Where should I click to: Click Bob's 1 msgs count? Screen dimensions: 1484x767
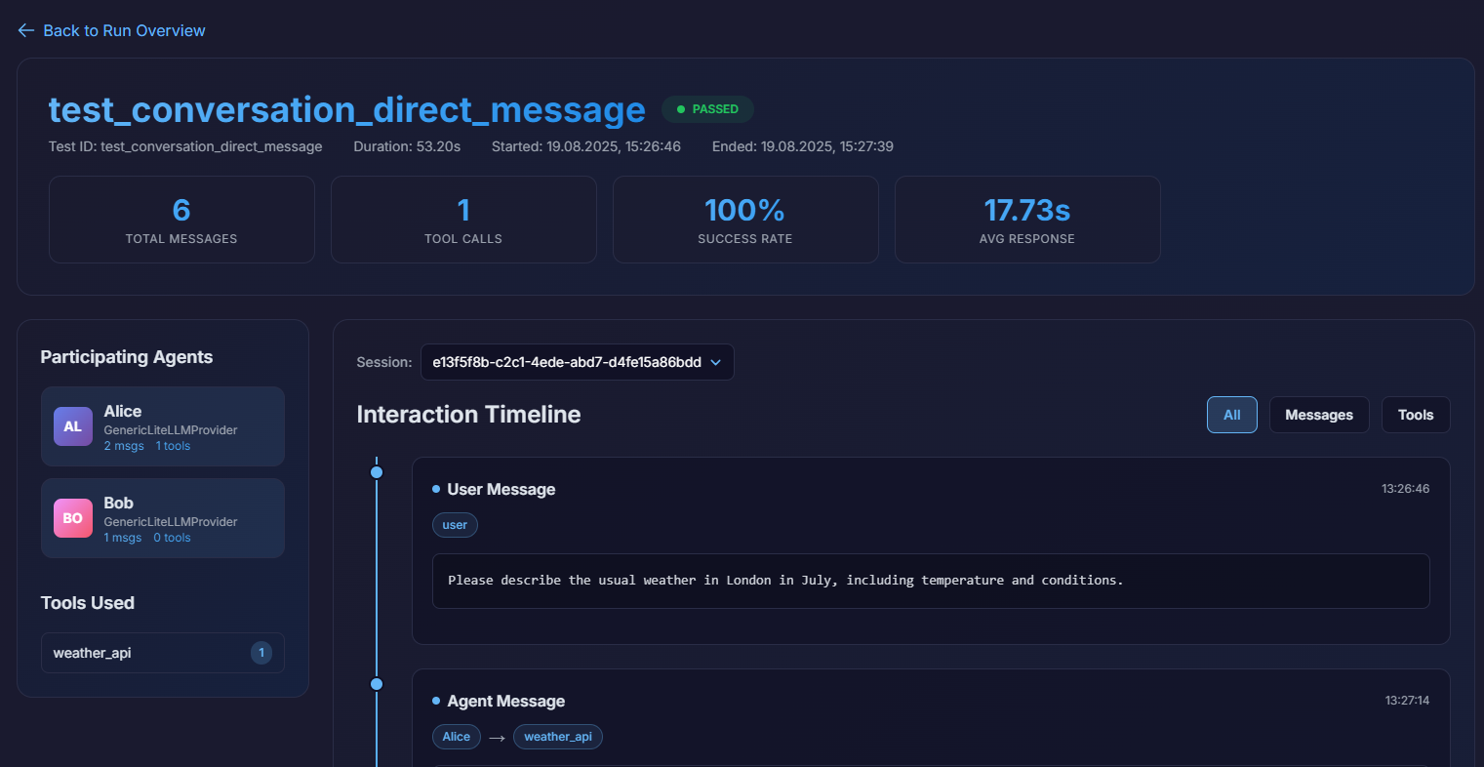[123, 538]
